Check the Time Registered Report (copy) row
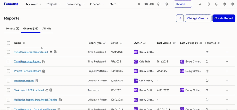This screenshot has height=110, width=237. tap(9, 52)
